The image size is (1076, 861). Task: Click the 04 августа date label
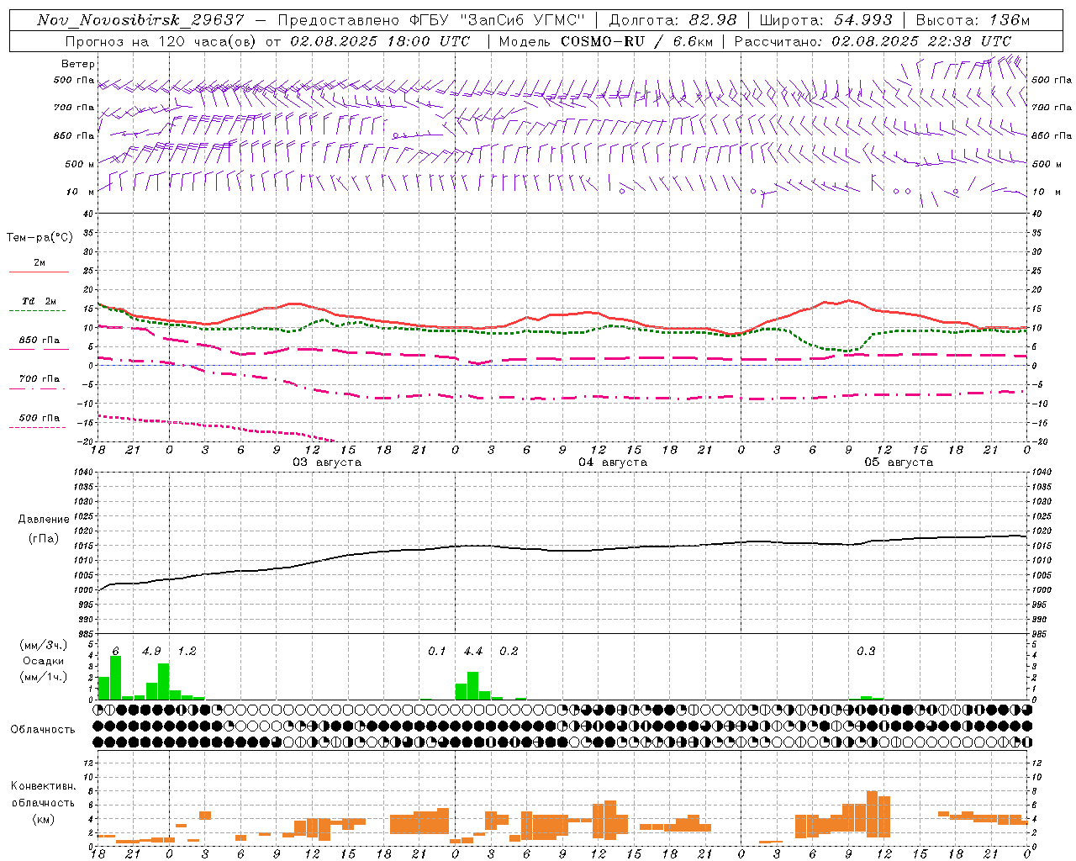[613, 462]
